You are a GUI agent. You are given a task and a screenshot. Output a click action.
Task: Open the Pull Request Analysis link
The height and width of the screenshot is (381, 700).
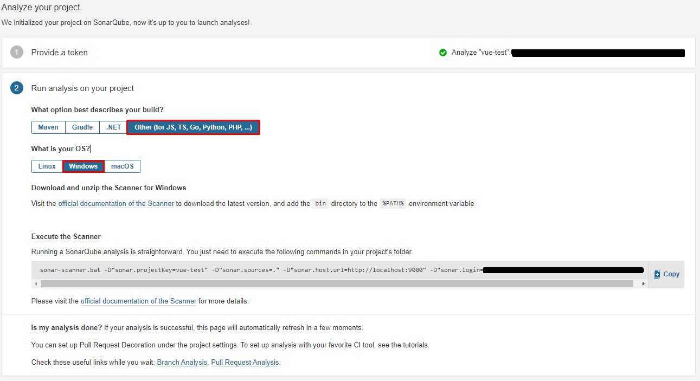pos(245,363)
